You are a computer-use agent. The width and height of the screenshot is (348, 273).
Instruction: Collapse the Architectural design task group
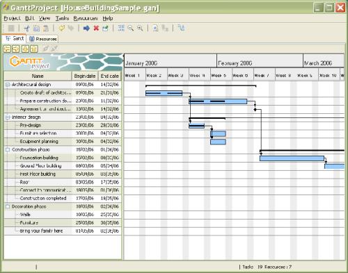[x=8, y=85]
